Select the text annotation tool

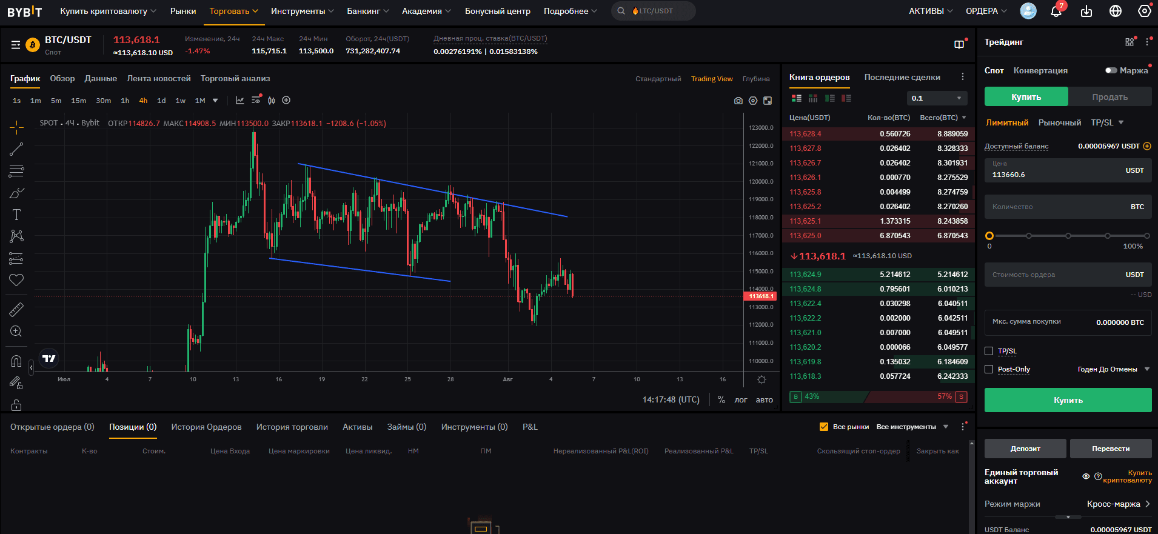click(16, 215)
